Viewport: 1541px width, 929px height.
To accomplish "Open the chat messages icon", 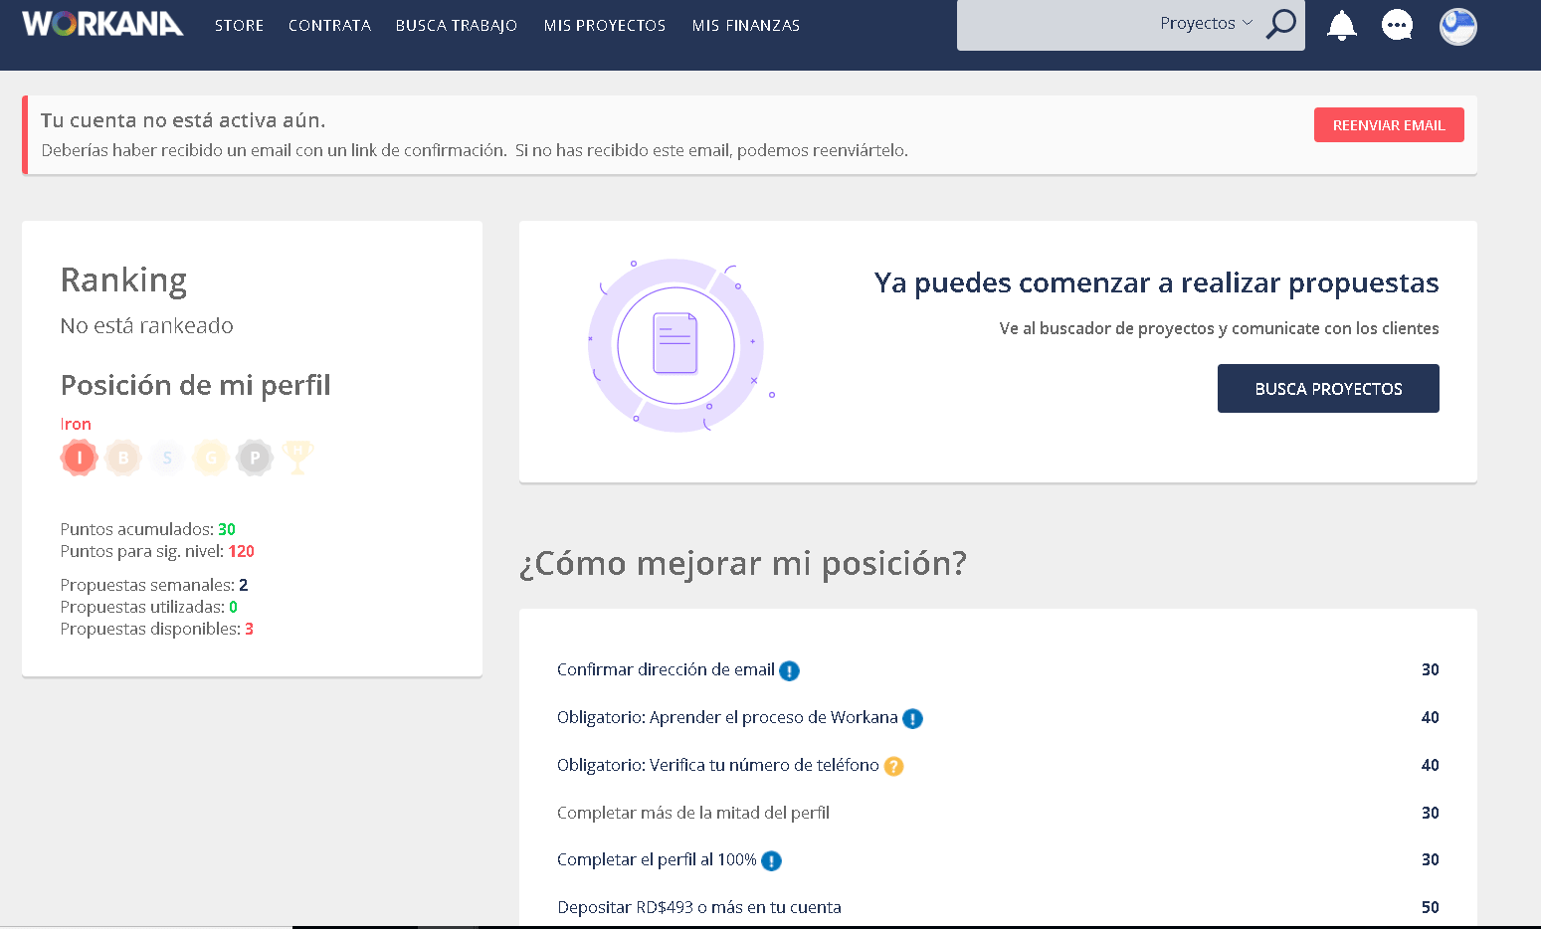I will tap(1397, 26).
